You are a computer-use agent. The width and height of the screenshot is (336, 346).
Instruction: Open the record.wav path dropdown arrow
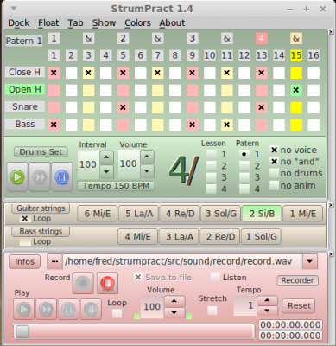[310, 261]
